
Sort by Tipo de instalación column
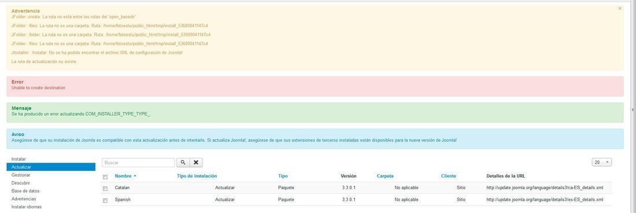197,176
